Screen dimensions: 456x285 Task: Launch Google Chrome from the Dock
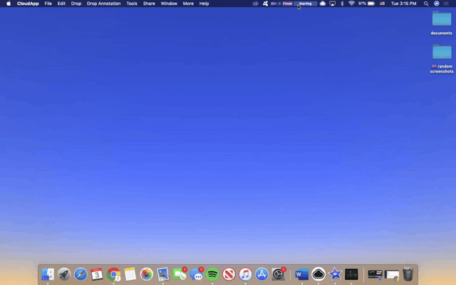click(x=113, y=274)
